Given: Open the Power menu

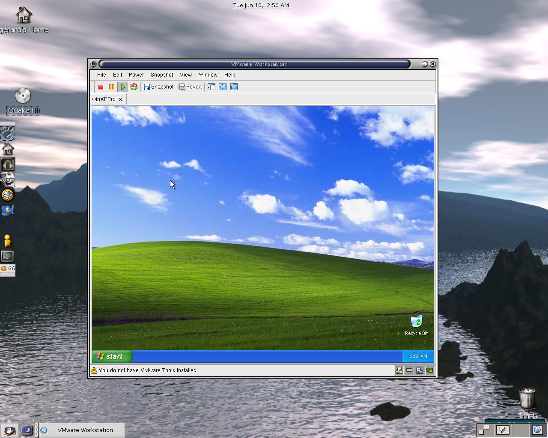Looking at the screenshot, I should [x=136, y=75].
